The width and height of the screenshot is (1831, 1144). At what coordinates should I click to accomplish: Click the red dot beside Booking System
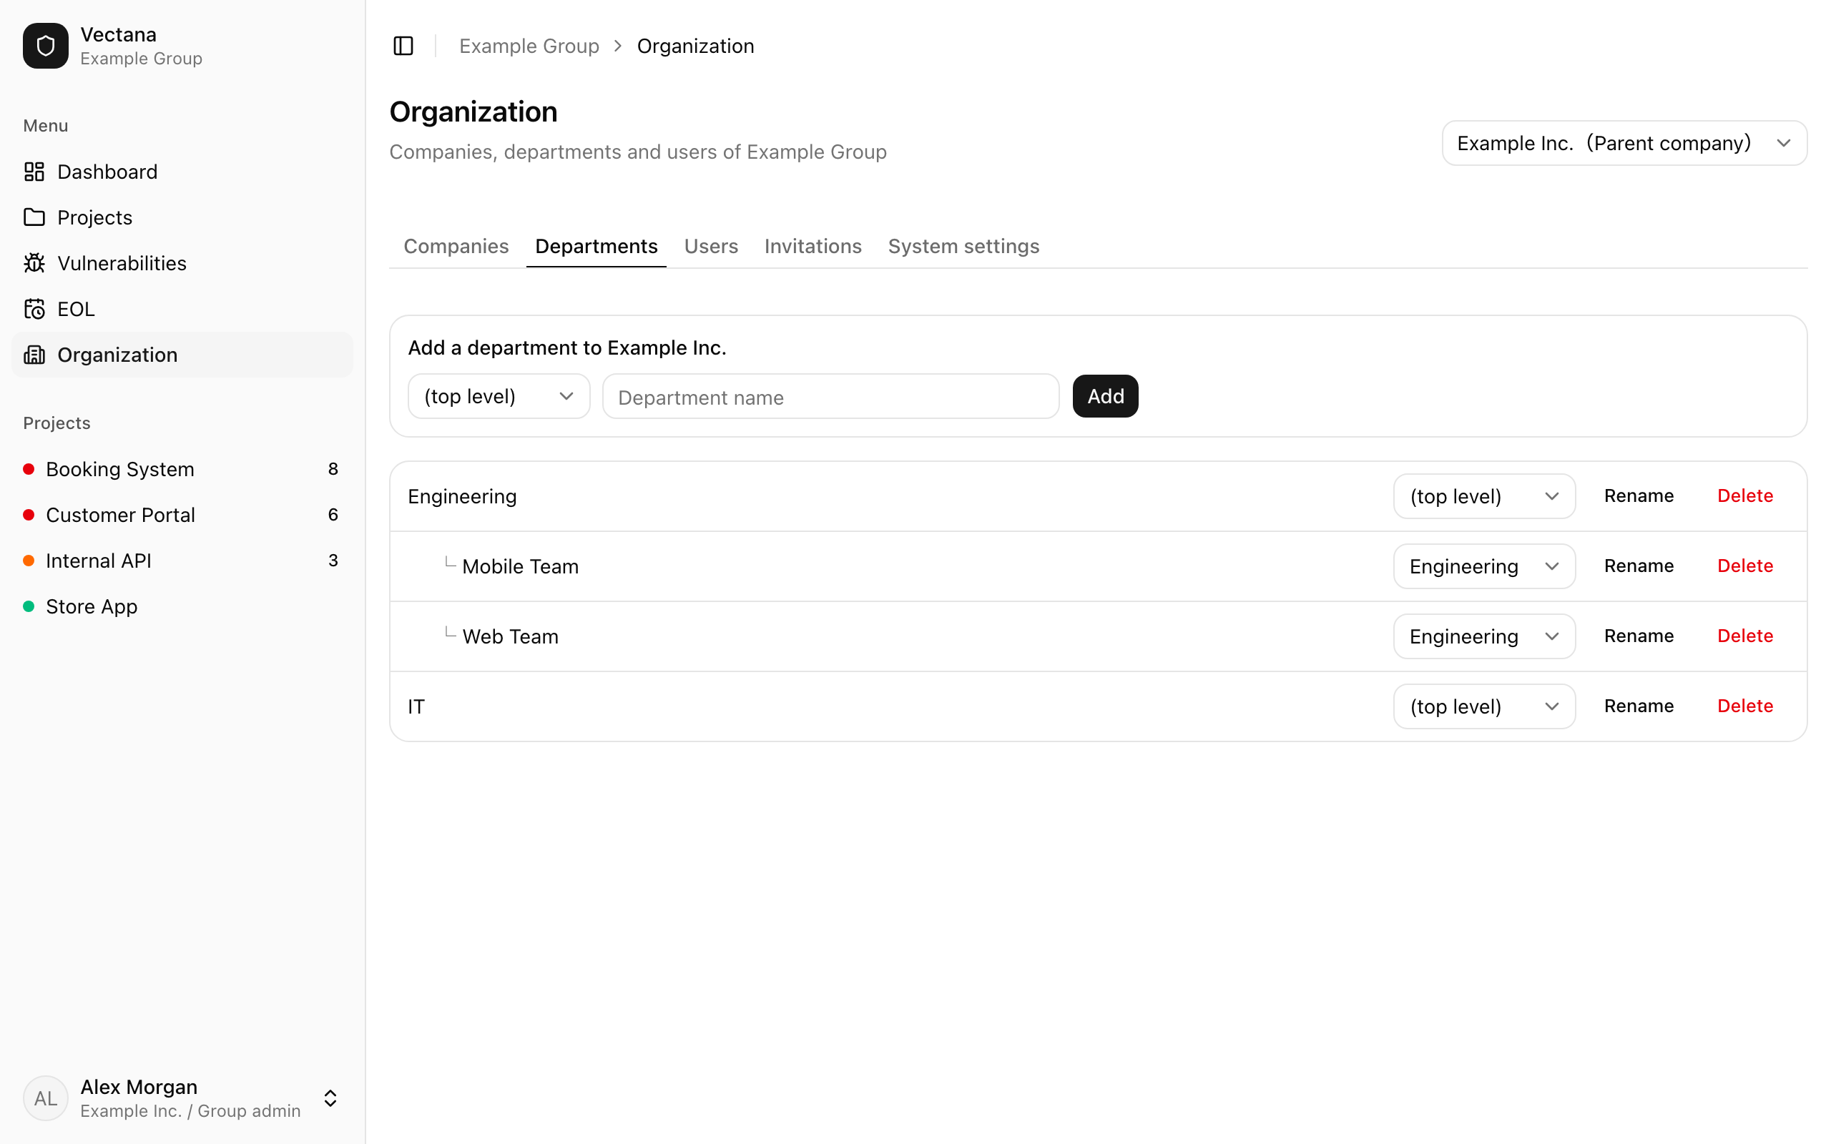[29, 469]
